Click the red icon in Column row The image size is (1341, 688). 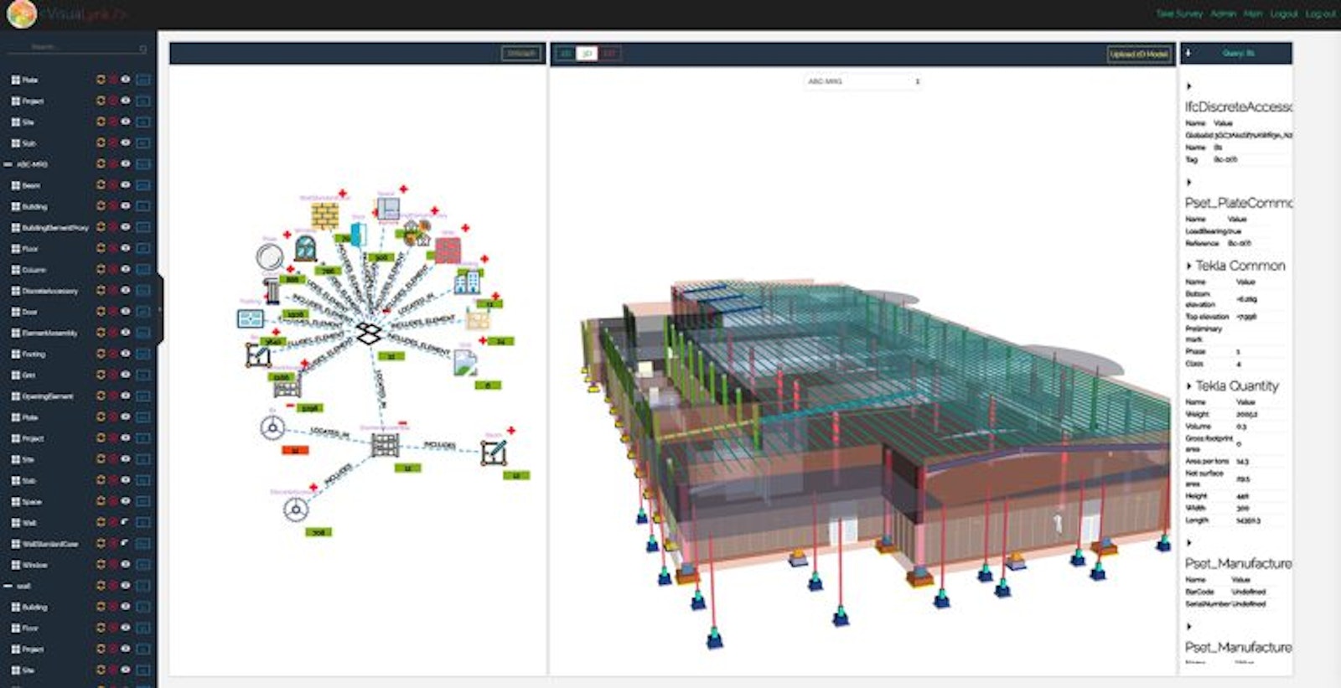click(x=112, y=270)
